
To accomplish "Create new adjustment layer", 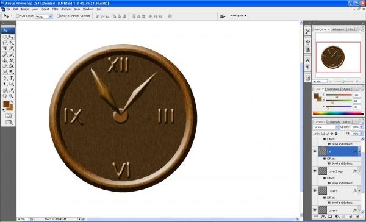I will 337,217.
